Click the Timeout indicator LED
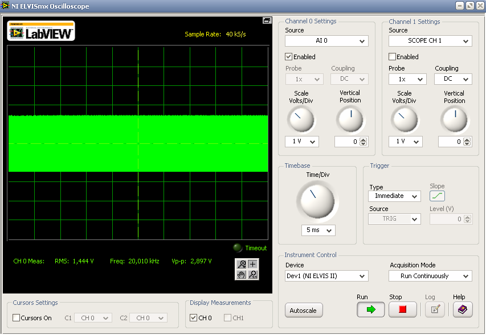Viewport: 486px width, 335px height. point(238,248)
